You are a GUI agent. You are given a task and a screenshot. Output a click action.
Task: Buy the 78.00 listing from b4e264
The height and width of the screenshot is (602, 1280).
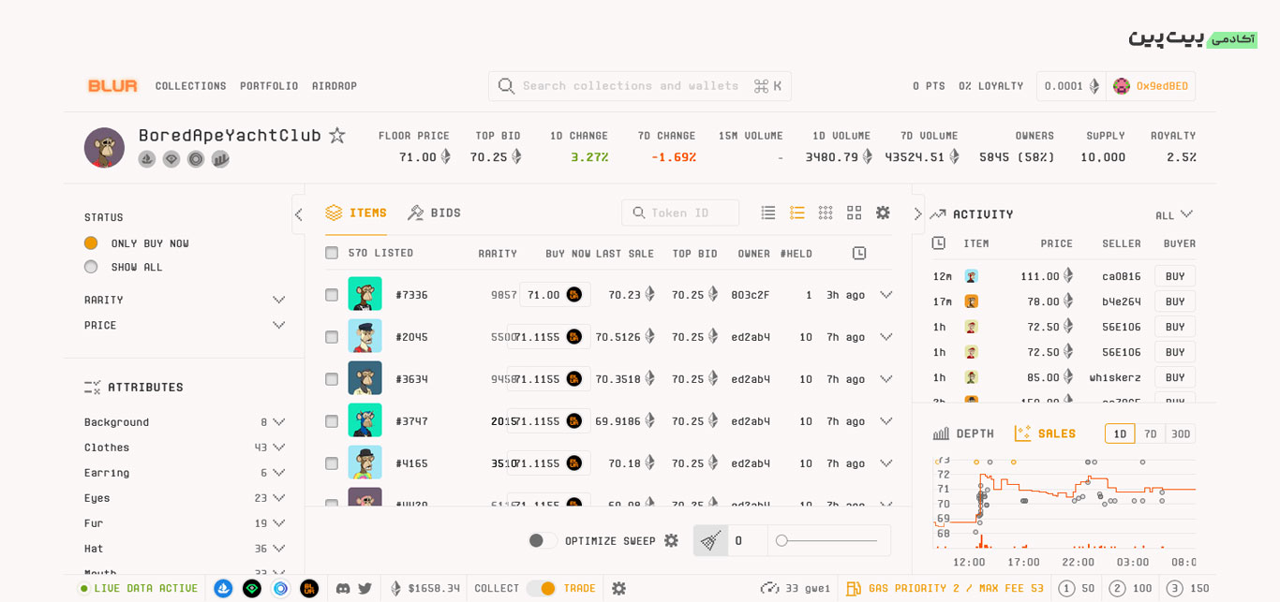tap(1175, 301)
